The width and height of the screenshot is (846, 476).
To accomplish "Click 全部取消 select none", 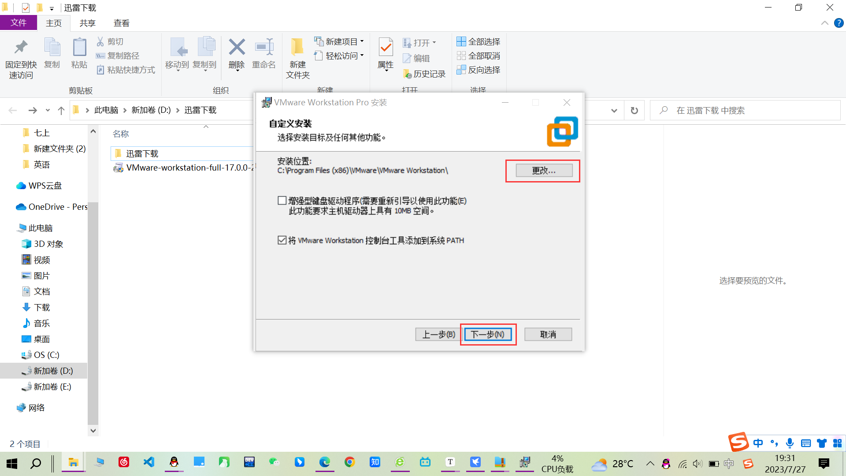I will (479, 56).
